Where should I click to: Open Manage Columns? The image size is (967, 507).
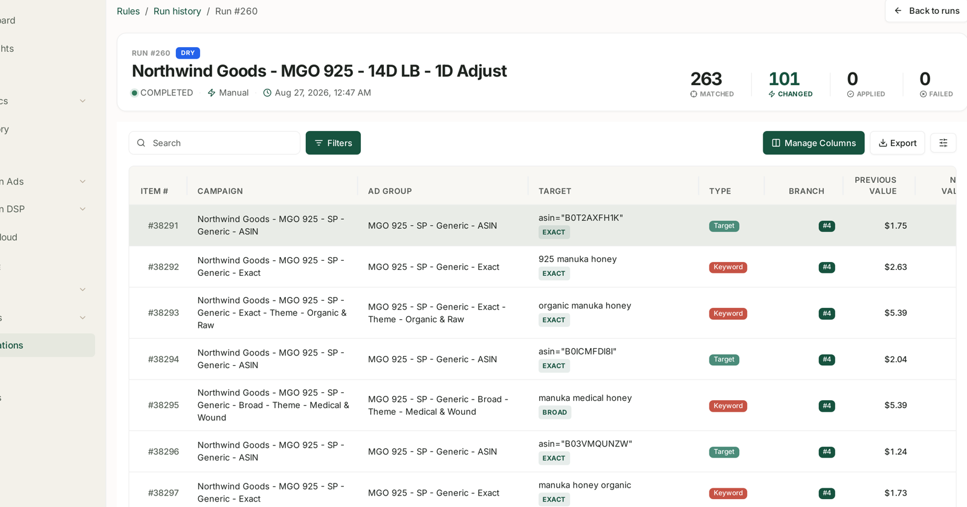(x=813, y=143)
